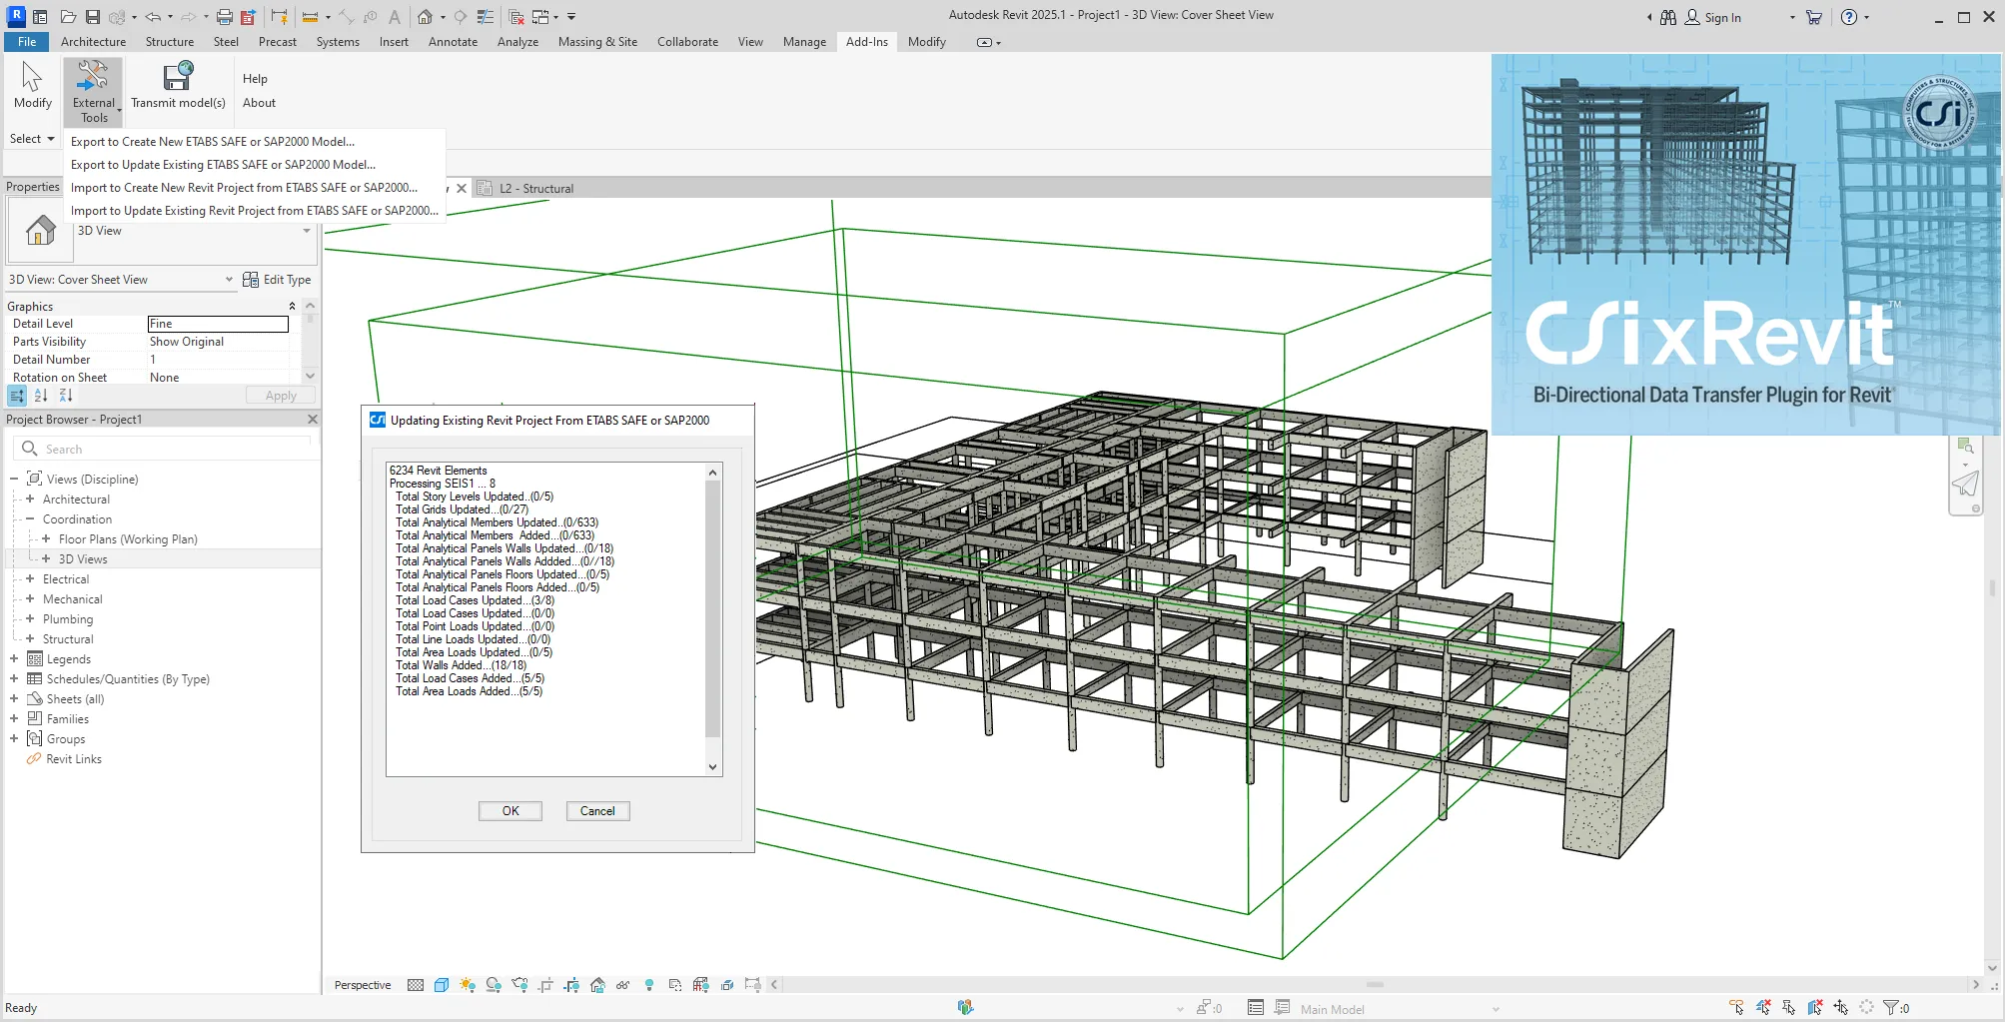Open the File menu tab
Screen dimensions: 2005x1022
click(x=27, y=42)
